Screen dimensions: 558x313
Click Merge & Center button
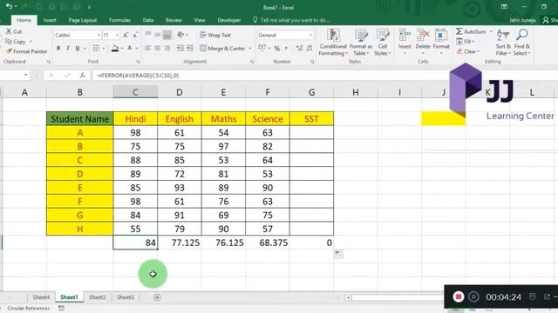click(222, 49)
